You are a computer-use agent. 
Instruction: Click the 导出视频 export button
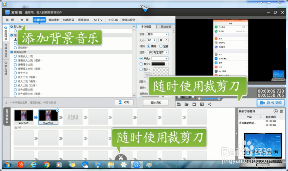[x=271, y=103]
